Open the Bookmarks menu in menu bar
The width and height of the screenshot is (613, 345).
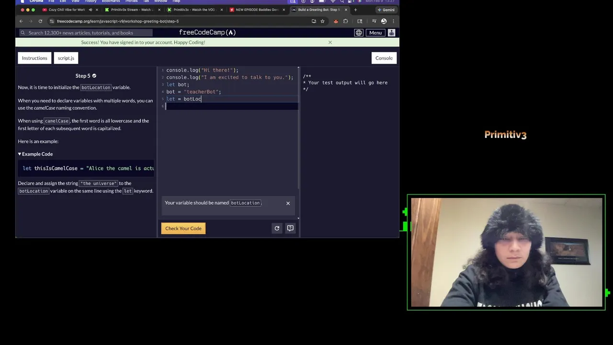pyautogui.click(x=111, y=1)
